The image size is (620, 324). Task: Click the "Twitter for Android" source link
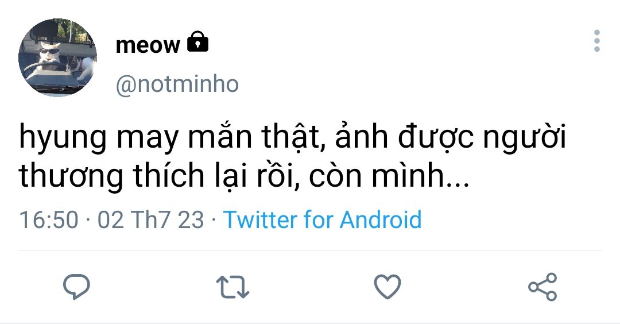pos(322,220)
